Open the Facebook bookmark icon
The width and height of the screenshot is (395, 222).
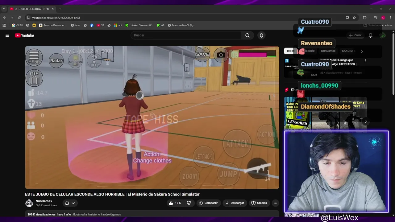coord(92,25)
